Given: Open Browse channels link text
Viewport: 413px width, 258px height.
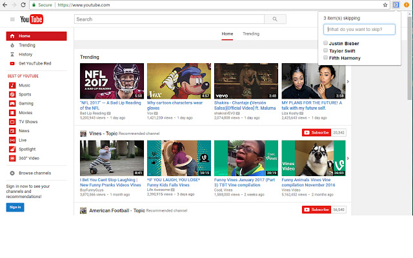Looking at the screenshot, I should 35,174.
